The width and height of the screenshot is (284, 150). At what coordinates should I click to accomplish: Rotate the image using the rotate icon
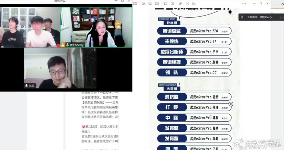165,3
